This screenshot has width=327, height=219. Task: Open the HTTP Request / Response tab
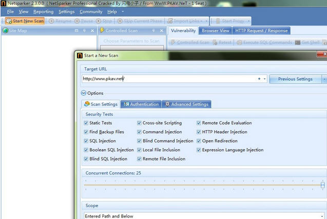coord(261,31)
